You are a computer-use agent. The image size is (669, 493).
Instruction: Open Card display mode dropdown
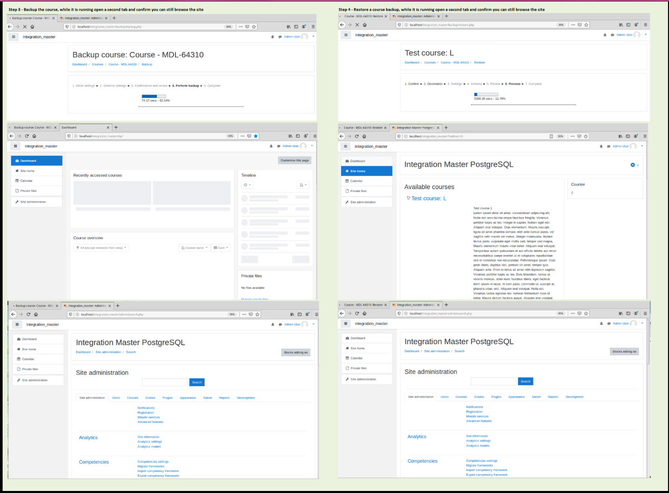pyautogui.click(x=221, y=248)
